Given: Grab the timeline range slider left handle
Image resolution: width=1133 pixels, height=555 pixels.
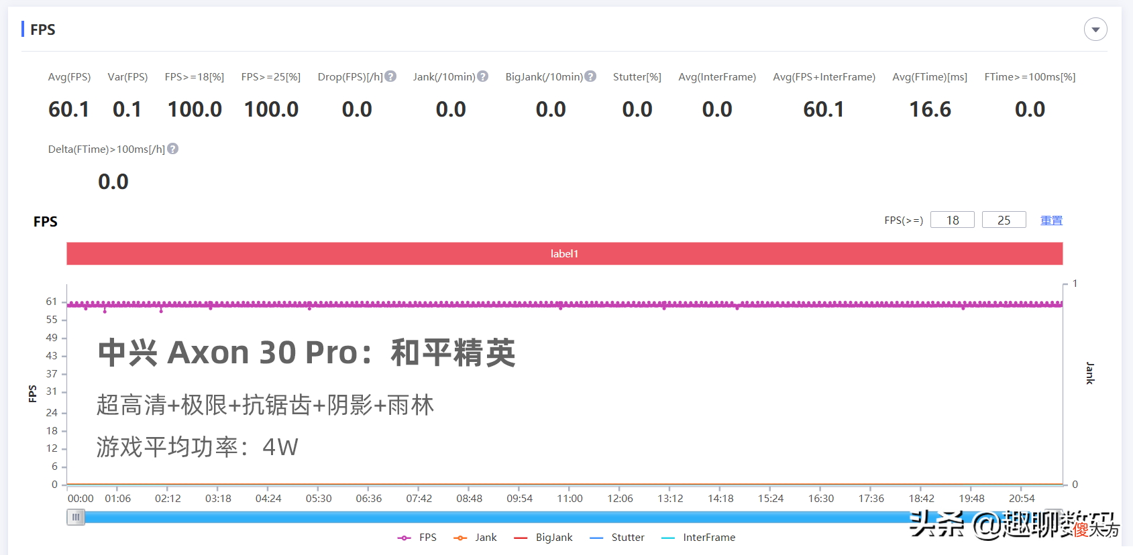Looking at the screenshot, I should pyautogui.click(x=76, y=517).
